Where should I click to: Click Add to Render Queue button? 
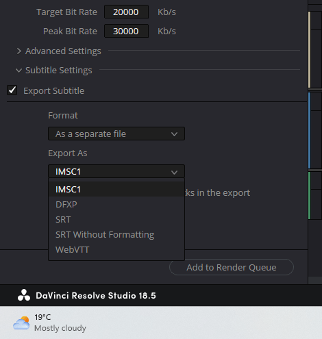coord(232,267)
